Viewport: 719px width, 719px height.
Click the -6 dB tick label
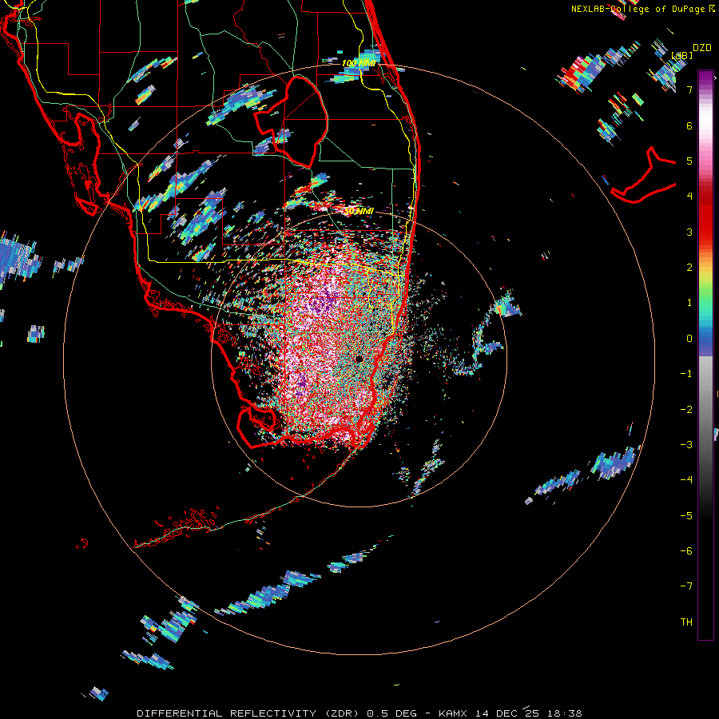click(x=686, y=551)
